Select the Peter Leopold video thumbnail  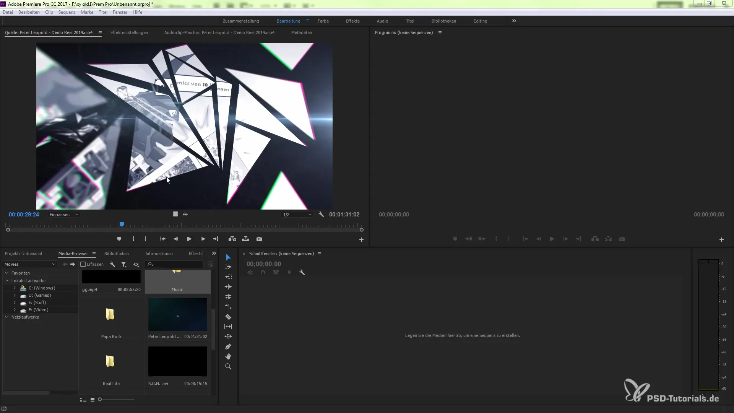point(178,314)
